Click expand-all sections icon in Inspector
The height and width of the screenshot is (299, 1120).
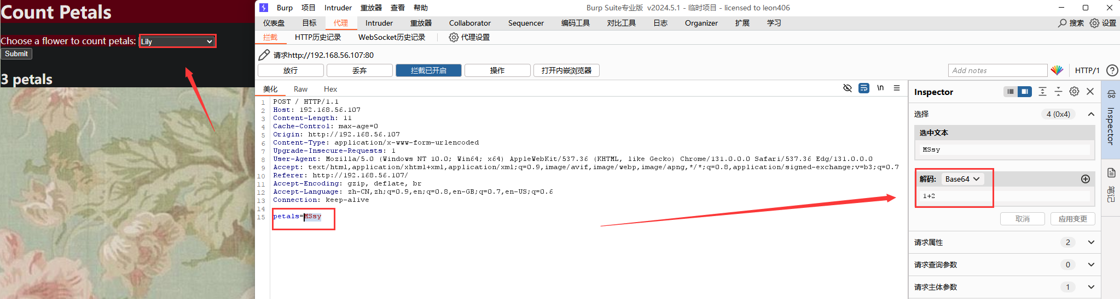(1042, 92)
